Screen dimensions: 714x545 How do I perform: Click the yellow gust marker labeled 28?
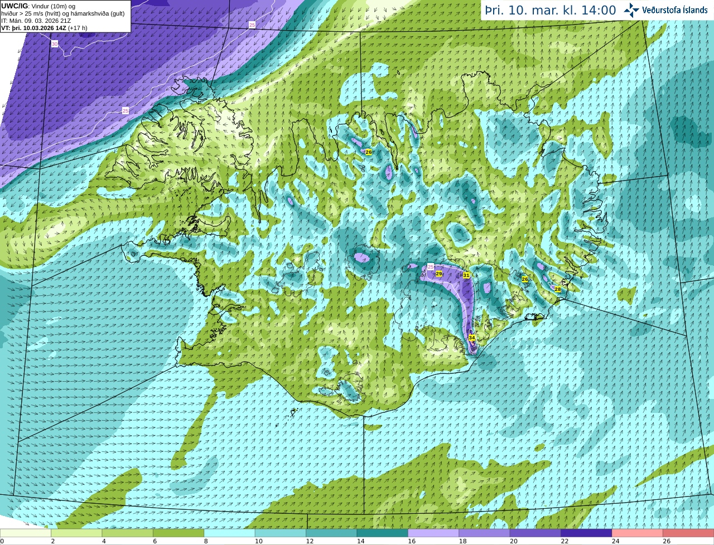pyautogui.click(x=558, y=289)
